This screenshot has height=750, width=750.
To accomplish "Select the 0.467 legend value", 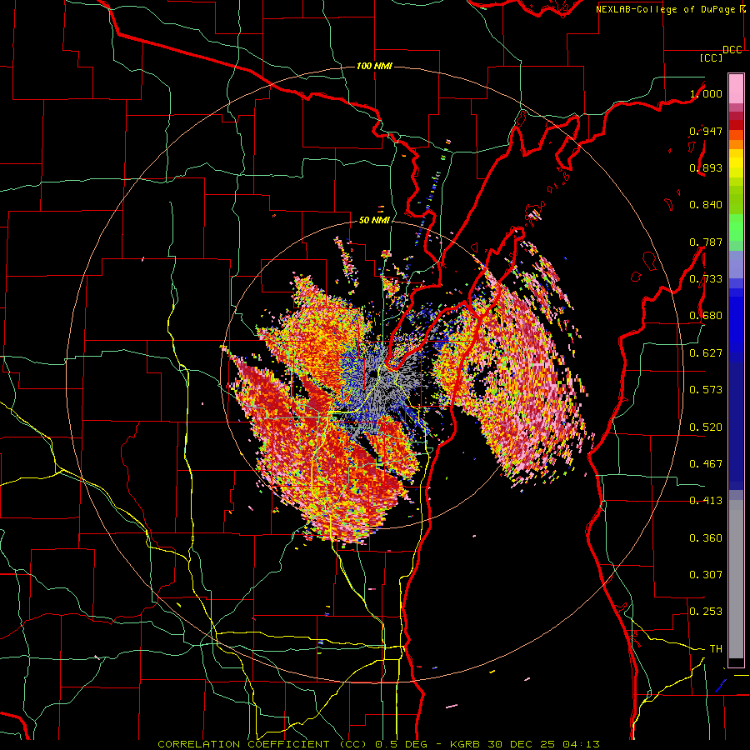I will (706, 464).
